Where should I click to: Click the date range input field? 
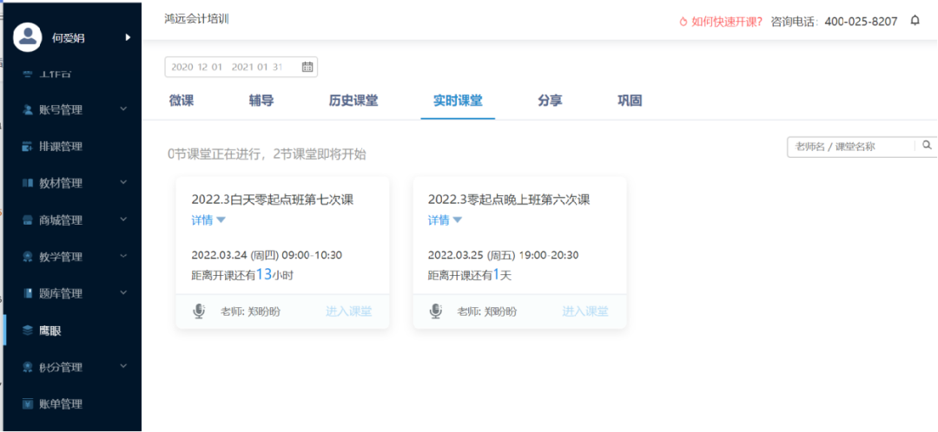coord(241,67)
